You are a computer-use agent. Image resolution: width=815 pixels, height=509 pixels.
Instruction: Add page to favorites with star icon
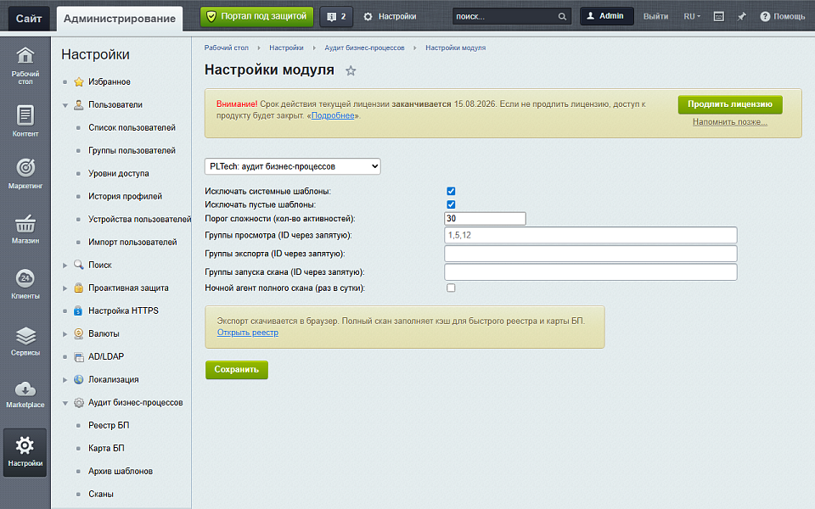351,70
